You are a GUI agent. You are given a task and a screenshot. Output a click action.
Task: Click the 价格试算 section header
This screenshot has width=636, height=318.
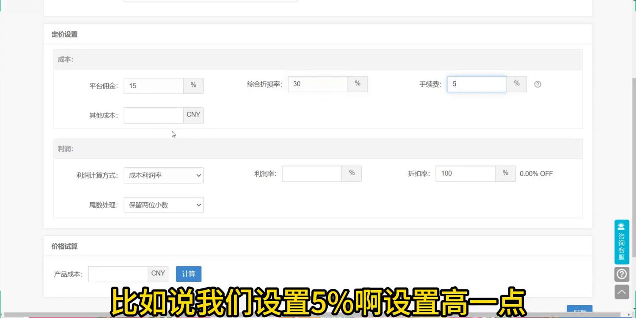(x=64, y=246)
